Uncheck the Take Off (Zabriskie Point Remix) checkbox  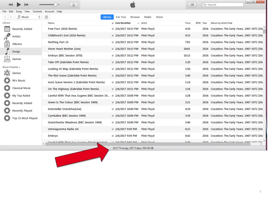click(113, 62)
